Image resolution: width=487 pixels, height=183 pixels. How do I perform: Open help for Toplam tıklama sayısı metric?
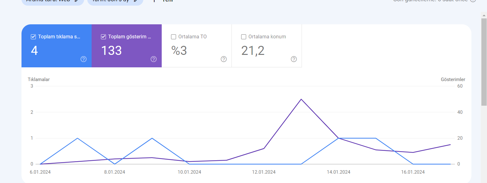84,59
